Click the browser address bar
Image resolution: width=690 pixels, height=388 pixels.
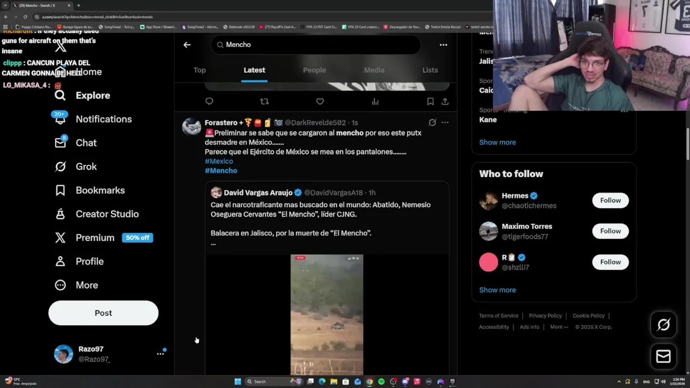coord(259,17)
